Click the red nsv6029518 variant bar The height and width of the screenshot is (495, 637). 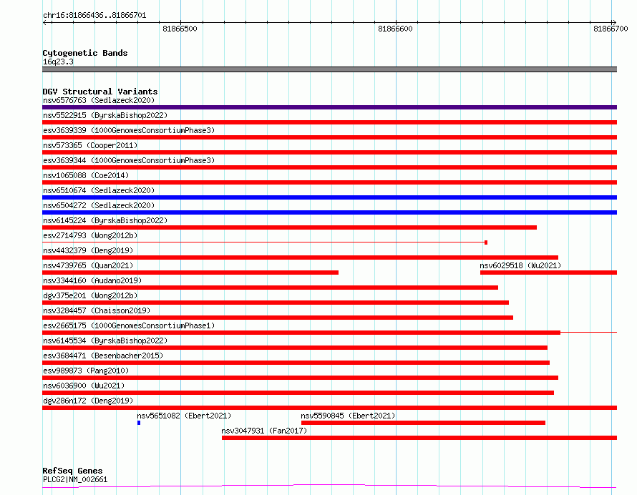tap(548, 273)
